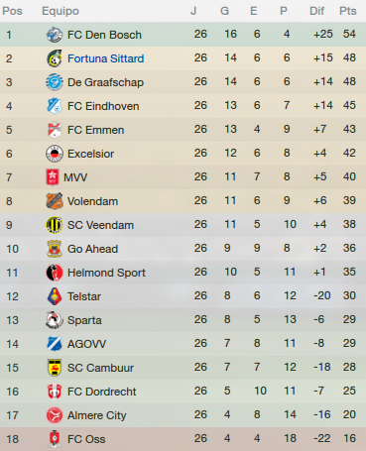
Task: Click the FC Den Bosch club crest
Action: [x=55, y=35]
